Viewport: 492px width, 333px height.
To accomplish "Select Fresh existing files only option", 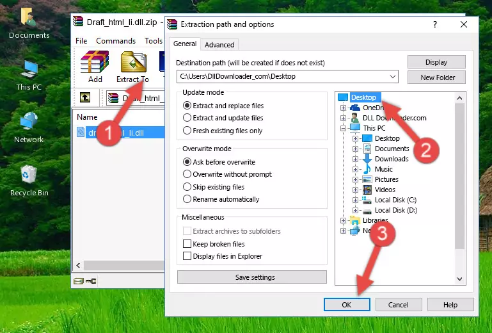I will pos(187,131).
